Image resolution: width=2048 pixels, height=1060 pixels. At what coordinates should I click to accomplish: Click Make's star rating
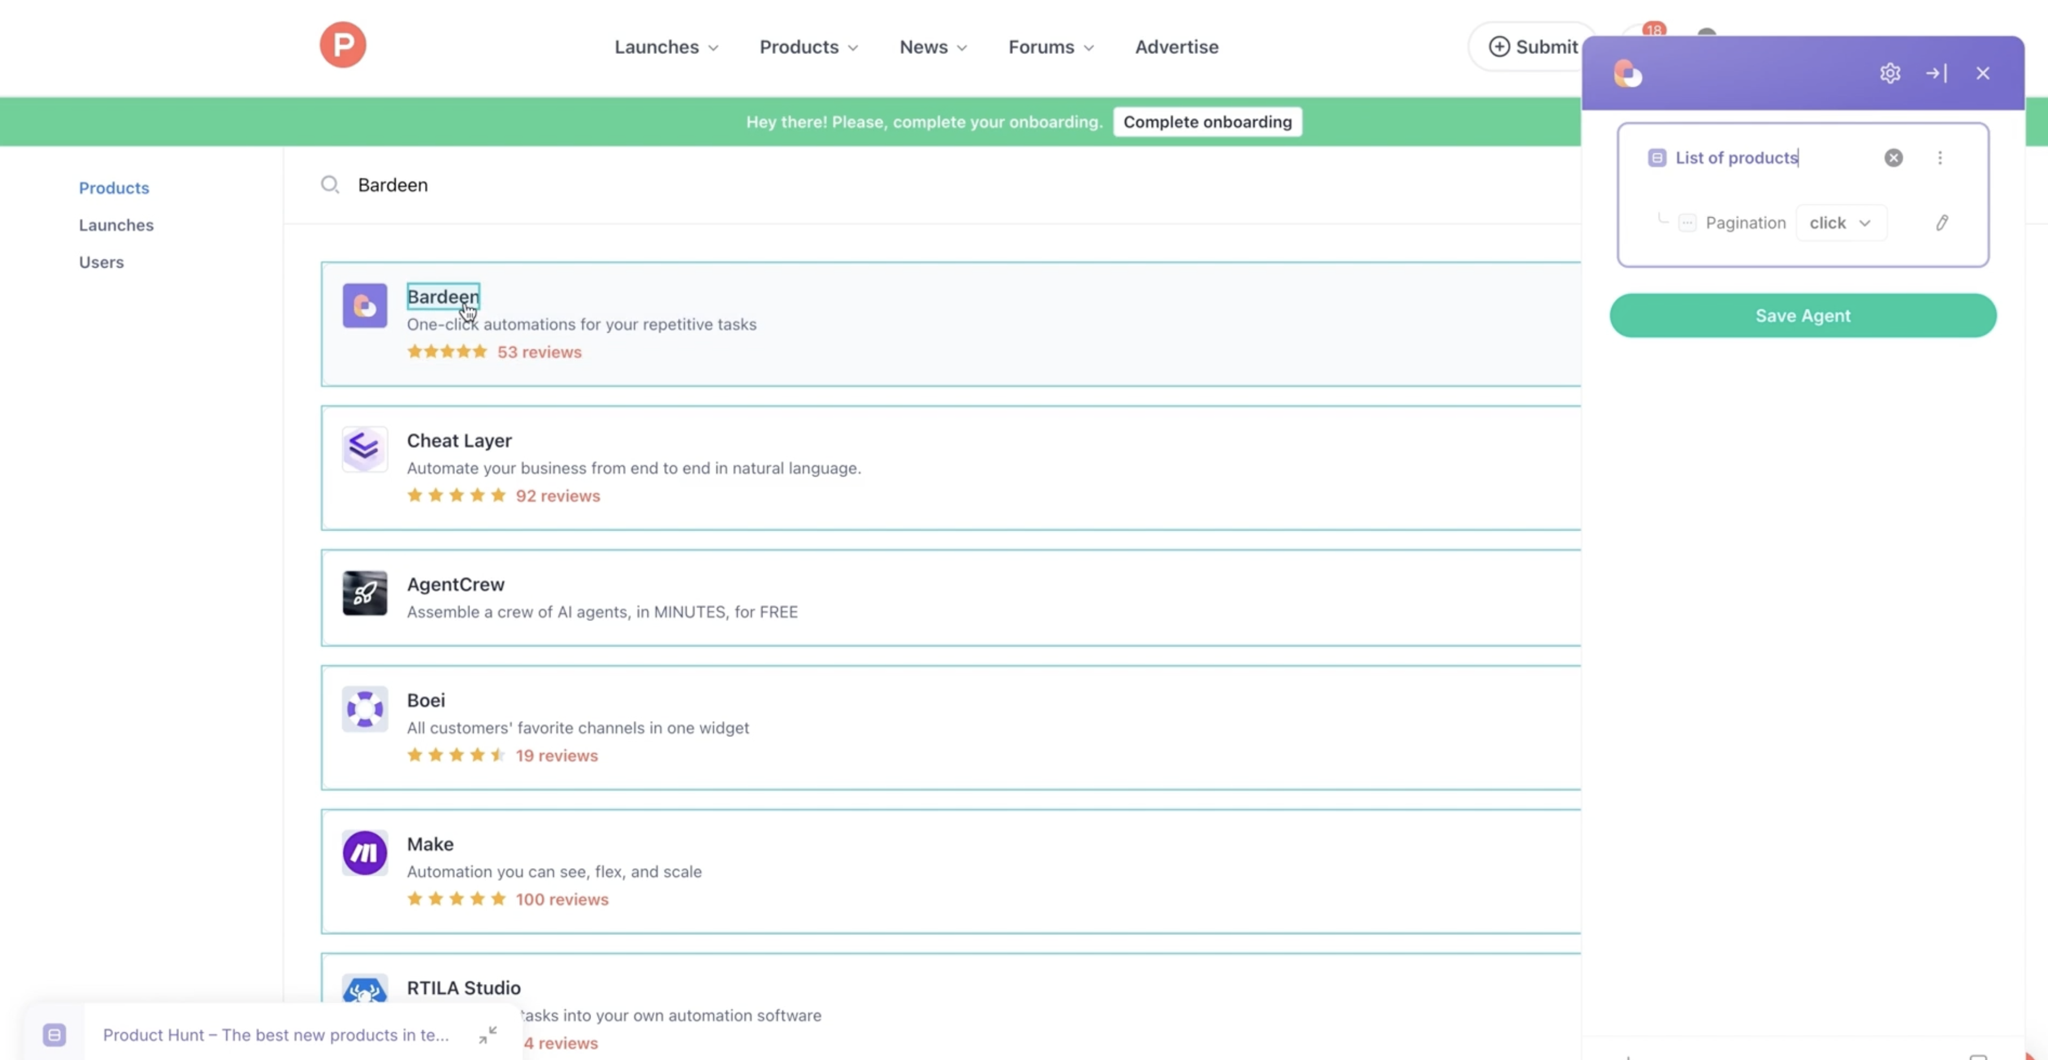(x=456, y=900)
